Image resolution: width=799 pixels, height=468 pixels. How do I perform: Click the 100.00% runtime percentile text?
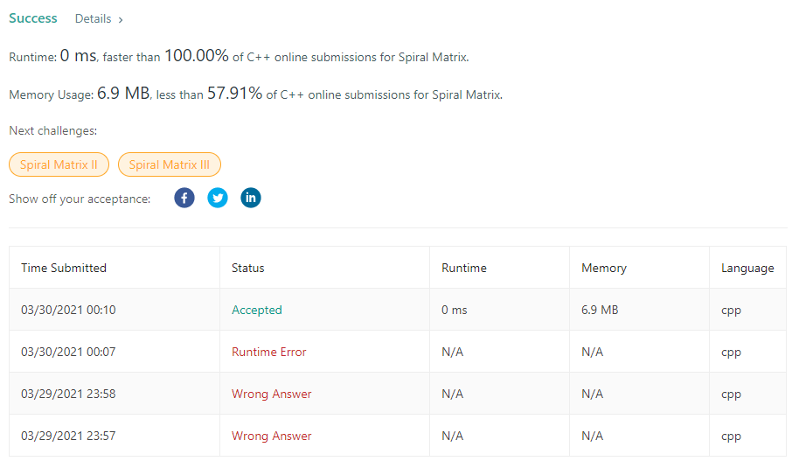tap(196, 56)
